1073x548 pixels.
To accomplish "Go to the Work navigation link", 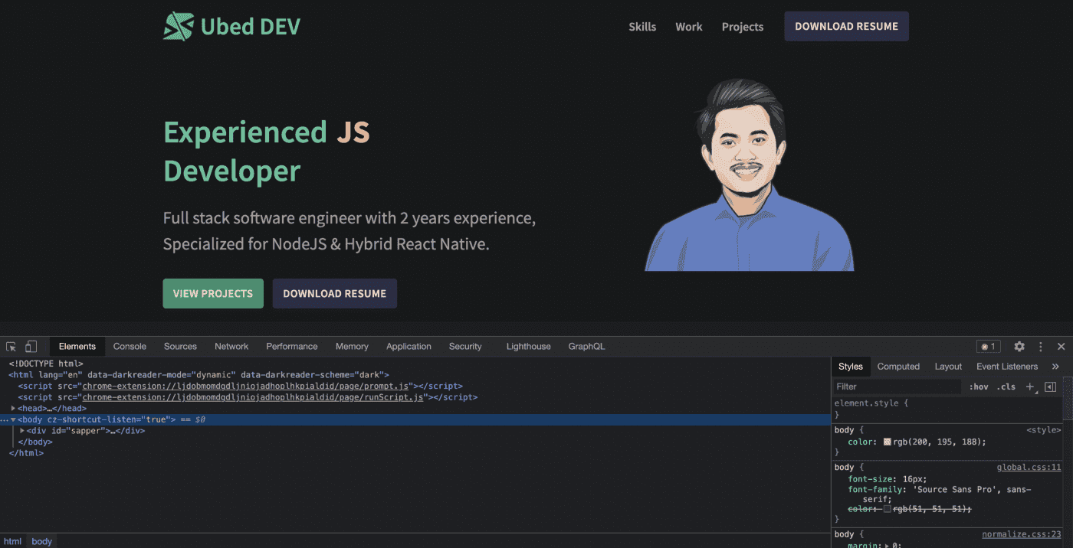I will click(x=689, y=27).
